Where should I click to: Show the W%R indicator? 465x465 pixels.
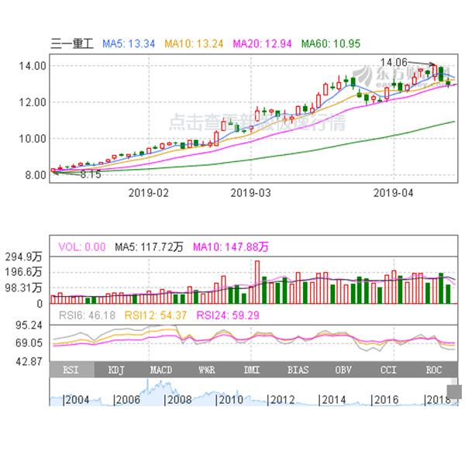208,370
